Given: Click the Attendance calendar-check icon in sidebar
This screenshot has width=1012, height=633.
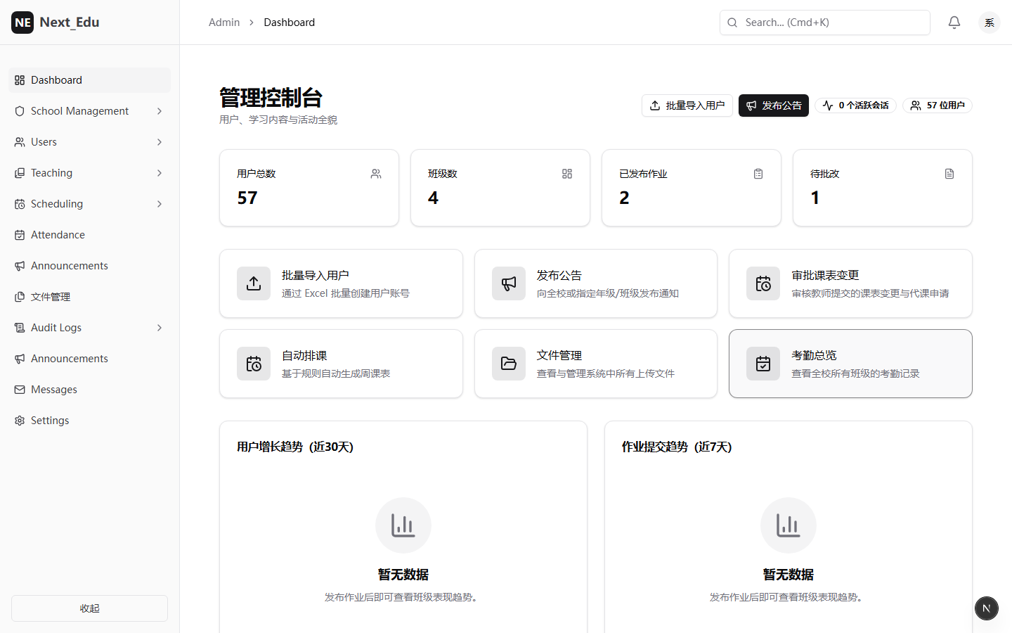Looking at the screenshot, I should tap(20, 235).
